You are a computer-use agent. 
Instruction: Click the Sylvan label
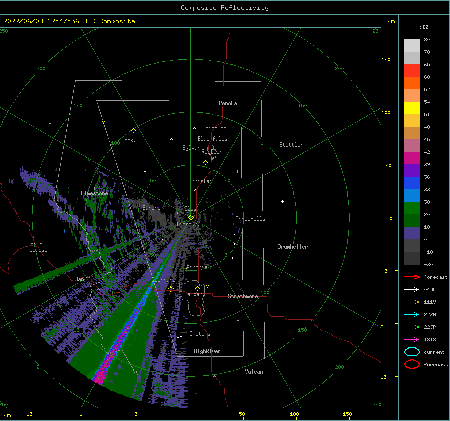[191, 148]
